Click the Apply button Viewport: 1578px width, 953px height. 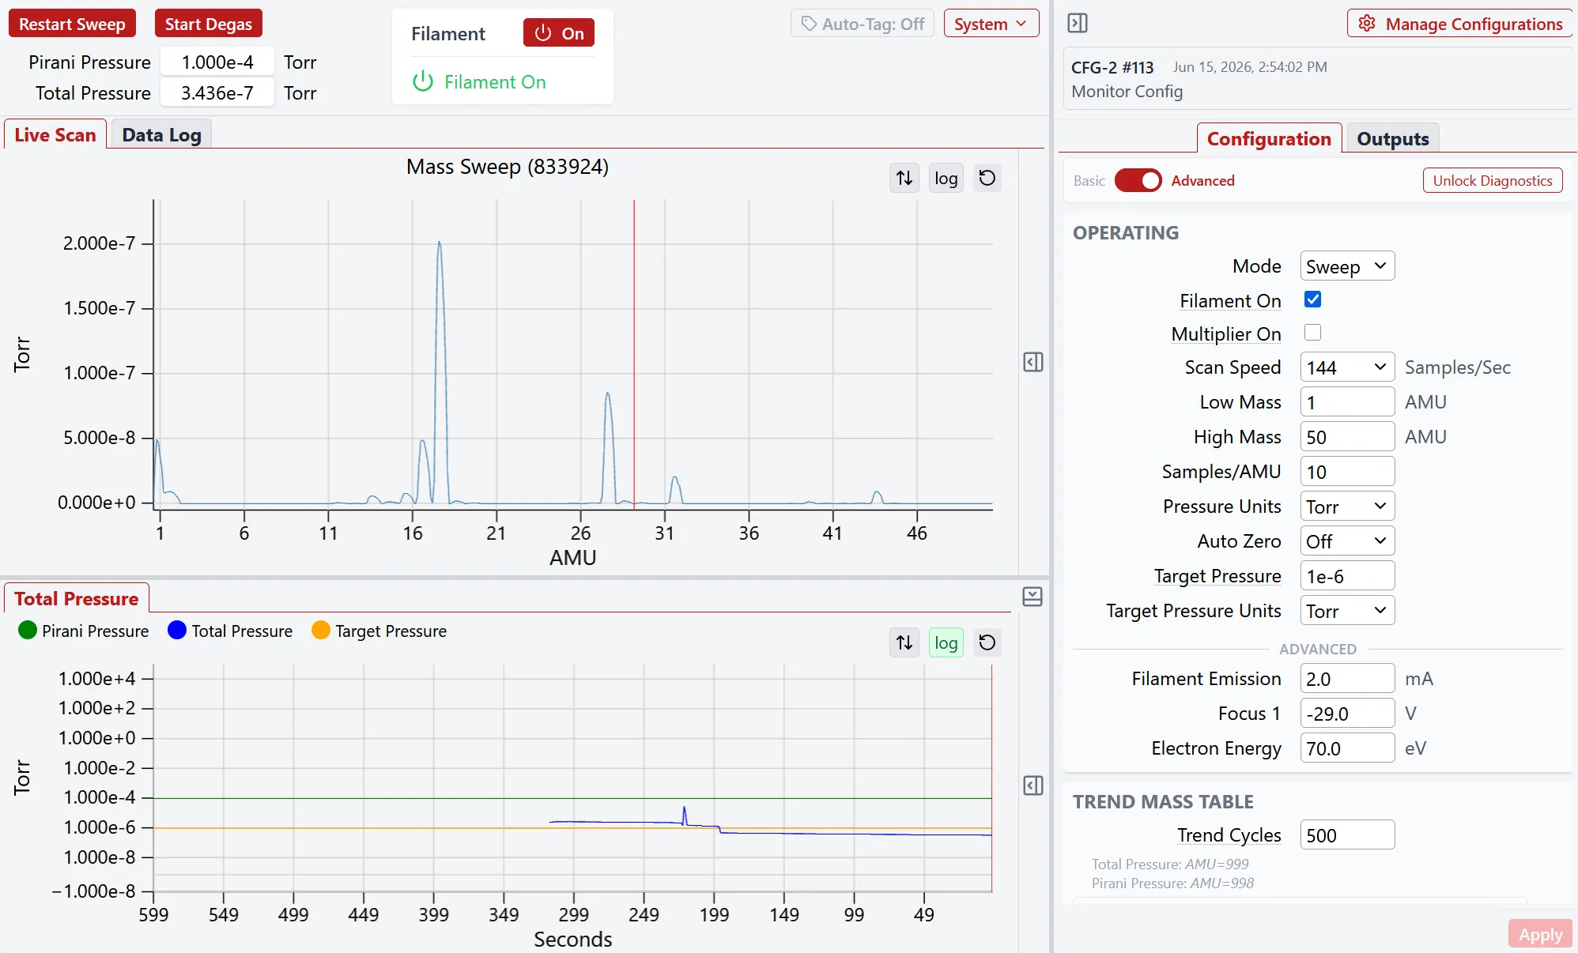1540,935
